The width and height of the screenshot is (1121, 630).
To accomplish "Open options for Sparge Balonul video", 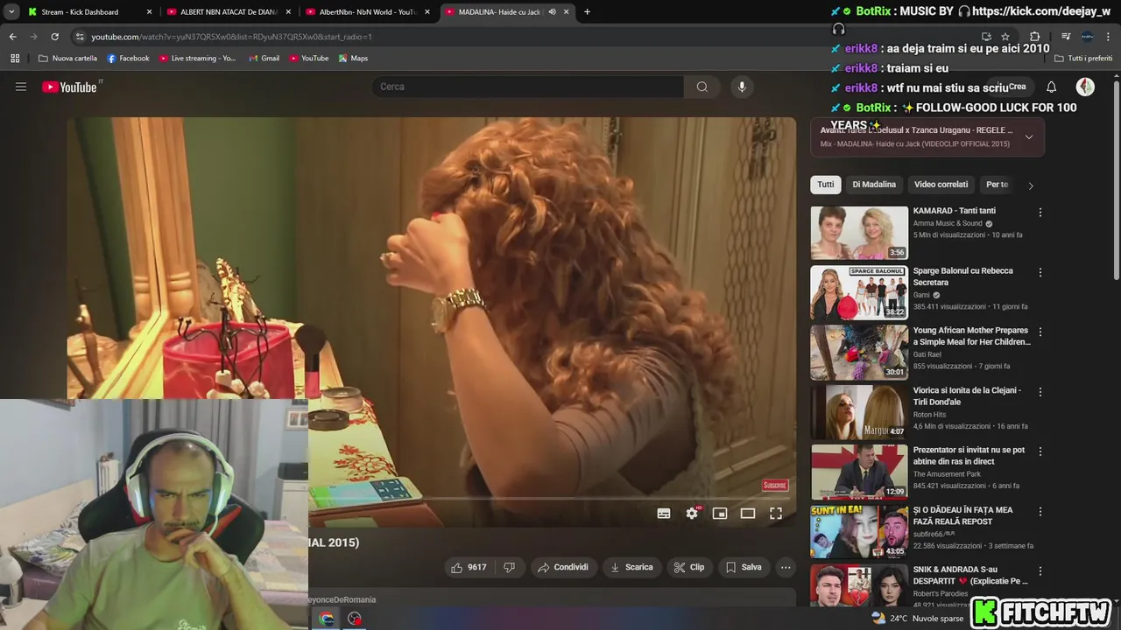I will (x=1040, y=272).
